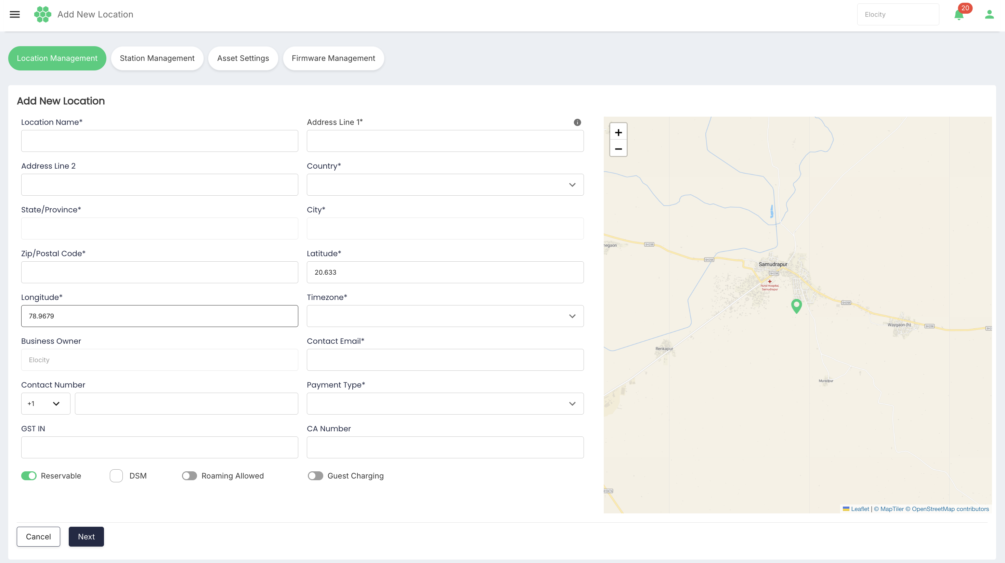Click the Contact Email input field
This screenshot has height=563, width=1005.
pyautogui.click(x=445, y=360)
